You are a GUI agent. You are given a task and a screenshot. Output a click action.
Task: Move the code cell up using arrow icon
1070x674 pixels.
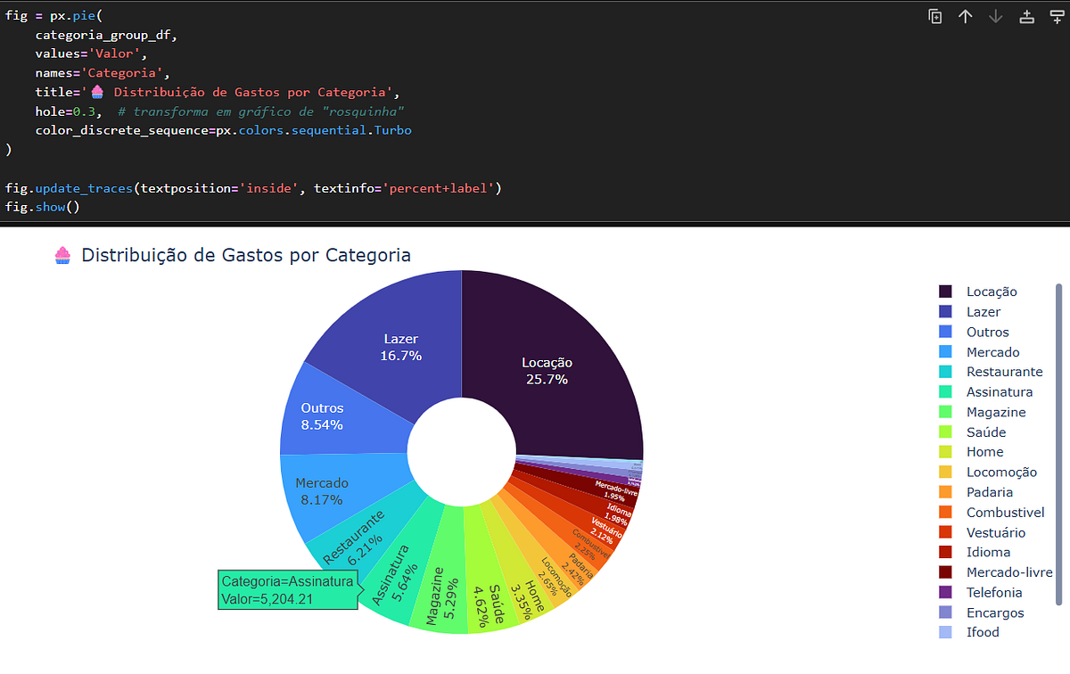(965, 15)
